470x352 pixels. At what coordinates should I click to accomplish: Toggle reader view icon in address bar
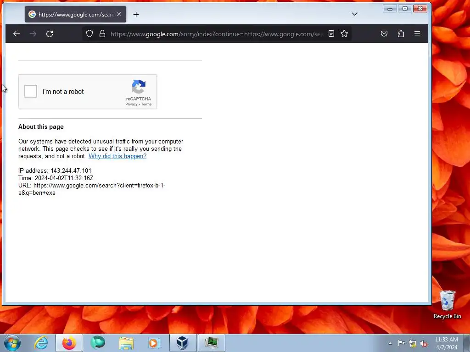331,33
